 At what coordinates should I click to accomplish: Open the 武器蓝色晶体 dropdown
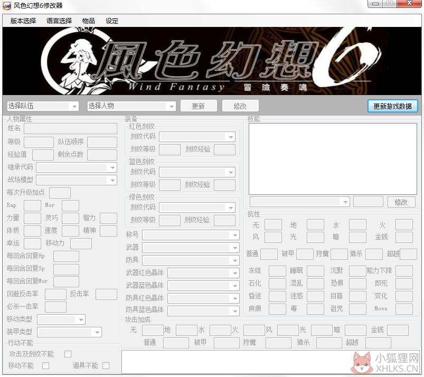click(x=203, y=286)
